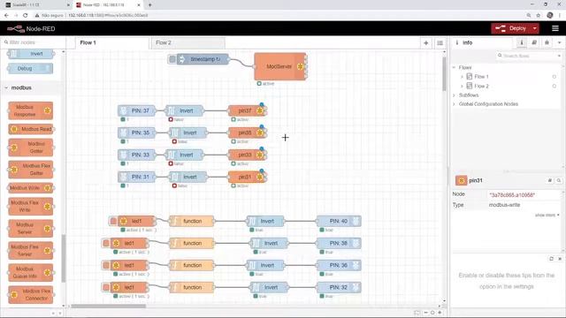
Task: Select the timestamp node on canvas
Action: (203, 59)
